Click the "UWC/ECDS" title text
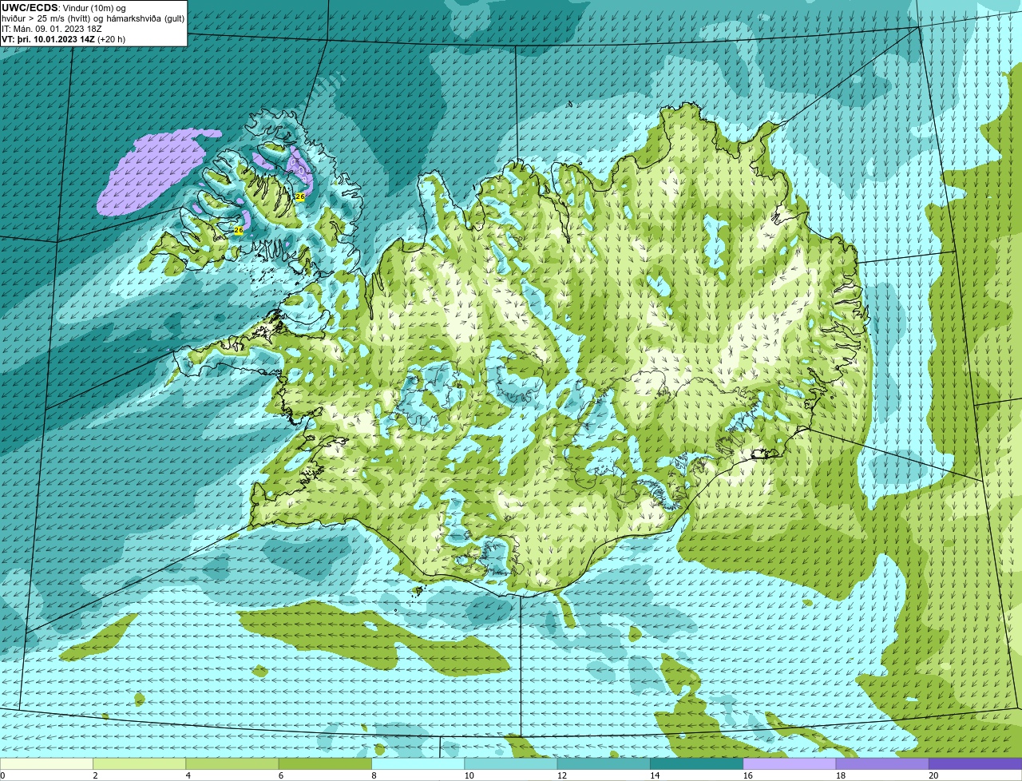This screenshot has width=1022, height=781. click(30, 8)
